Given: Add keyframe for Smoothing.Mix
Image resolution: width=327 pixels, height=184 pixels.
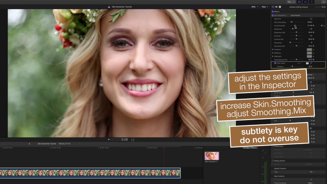Looking at the screenshot, I should coord(322,26).
